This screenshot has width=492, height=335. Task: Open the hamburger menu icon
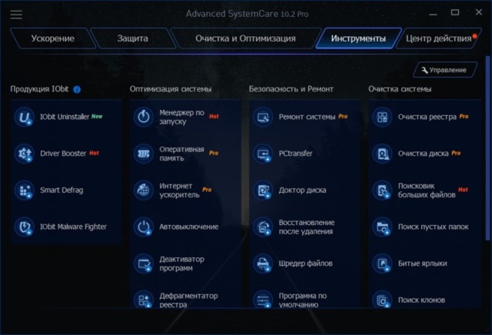tap(16, 15)
